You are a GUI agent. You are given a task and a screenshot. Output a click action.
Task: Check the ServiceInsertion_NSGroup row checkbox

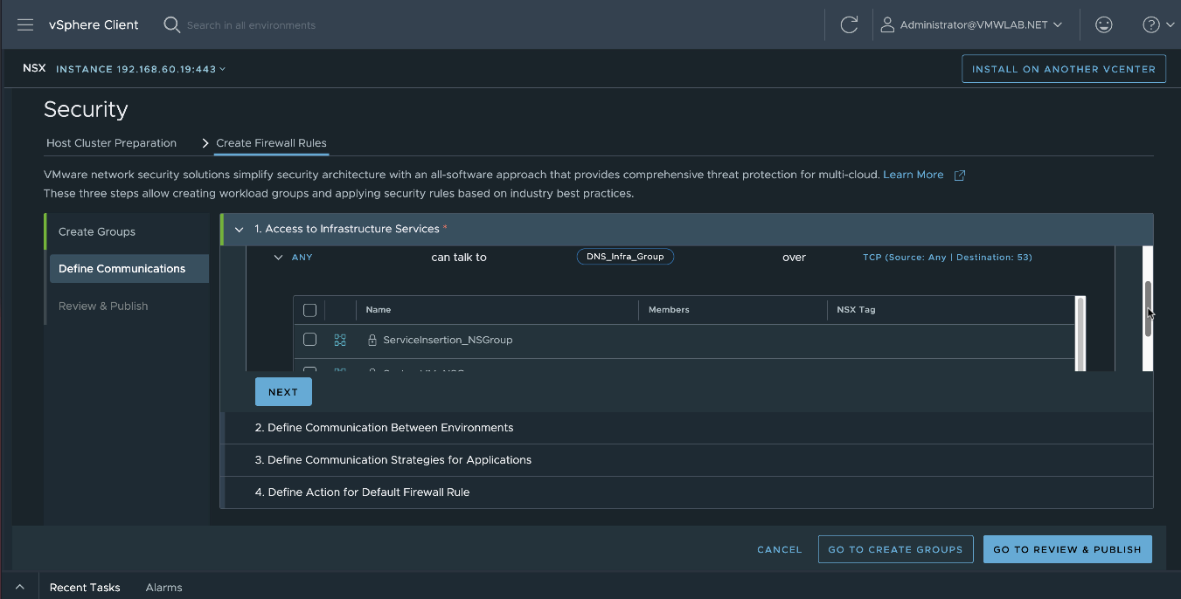[x=309, y=340]
